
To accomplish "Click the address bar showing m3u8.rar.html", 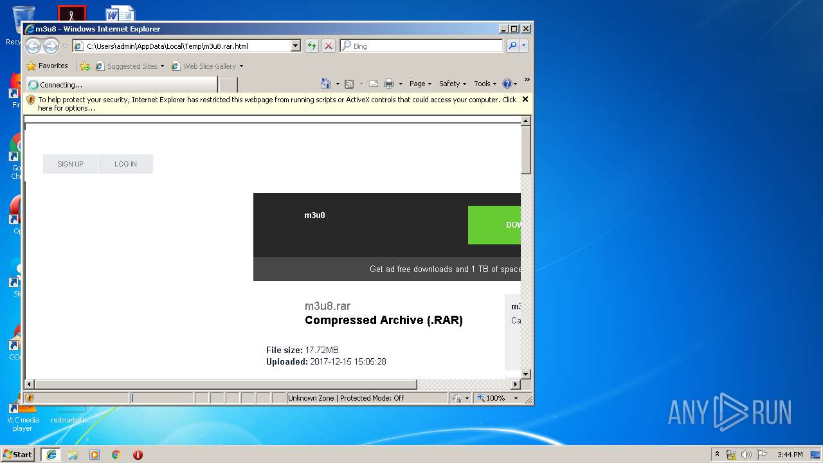I will click(182, 46).
